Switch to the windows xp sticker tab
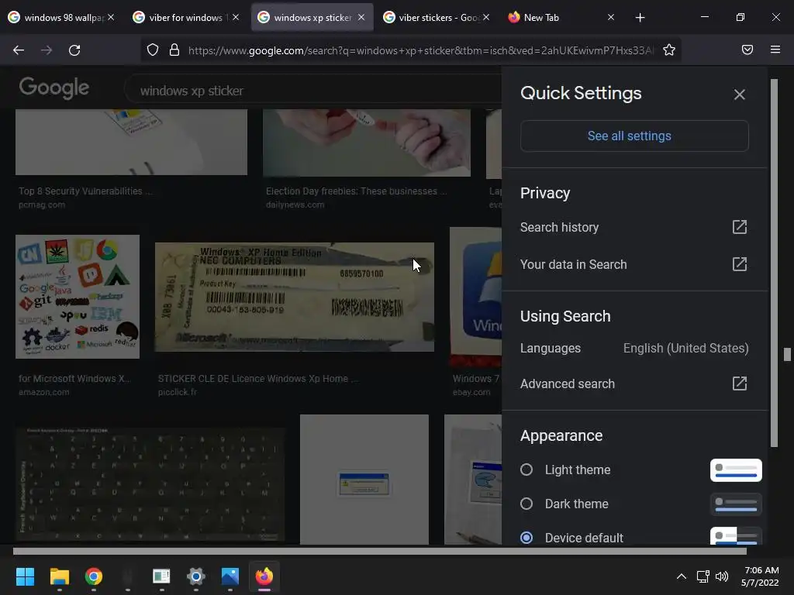Viewport: 794px width, 595px height. tap(312, 18)
